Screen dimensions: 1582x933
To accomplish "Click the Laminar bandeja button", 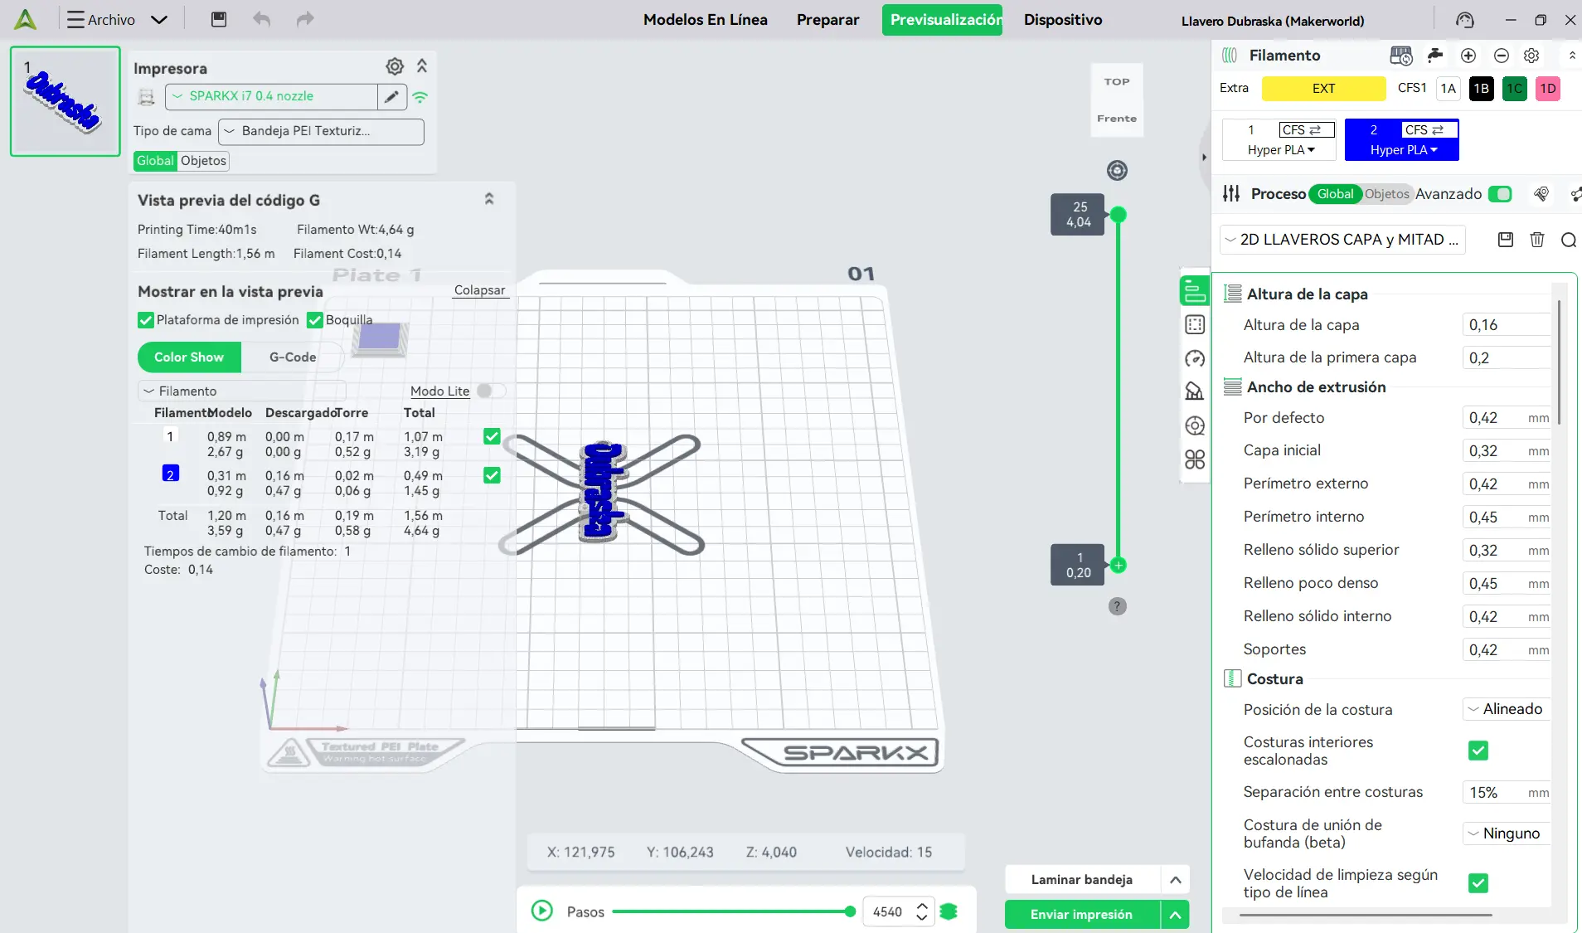I will (x=1082, y=880).
